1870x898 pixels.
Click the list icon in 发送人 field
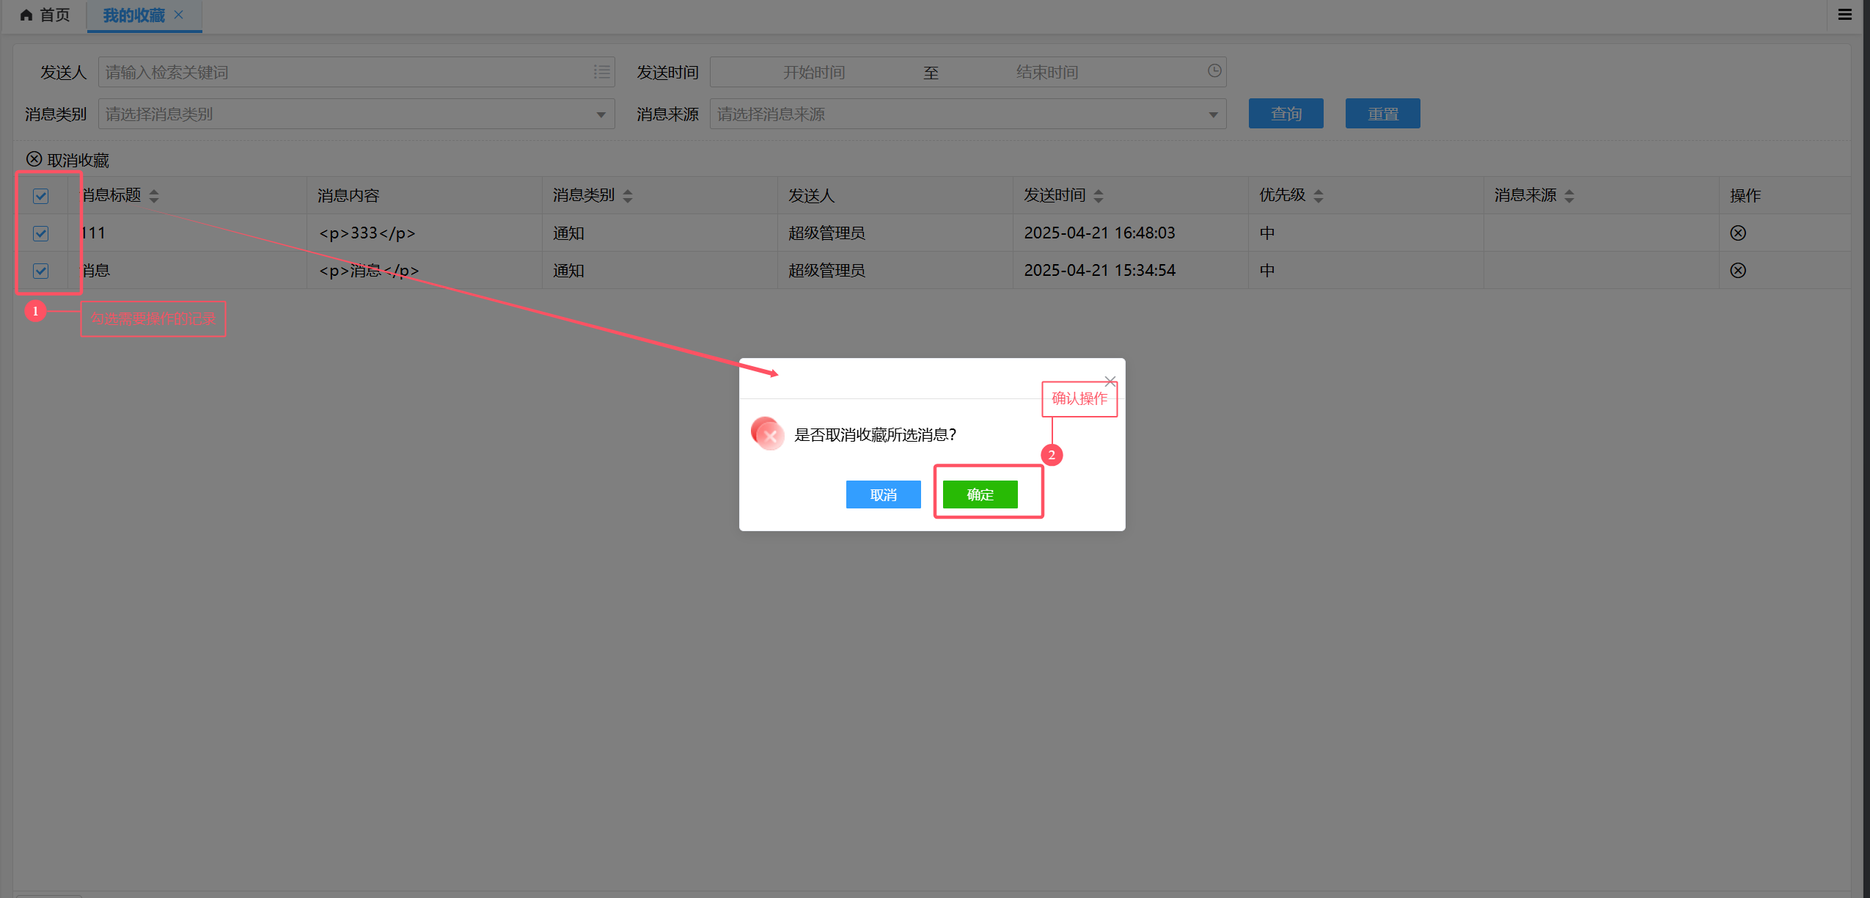pyautogui.click(x=601, y=72)
